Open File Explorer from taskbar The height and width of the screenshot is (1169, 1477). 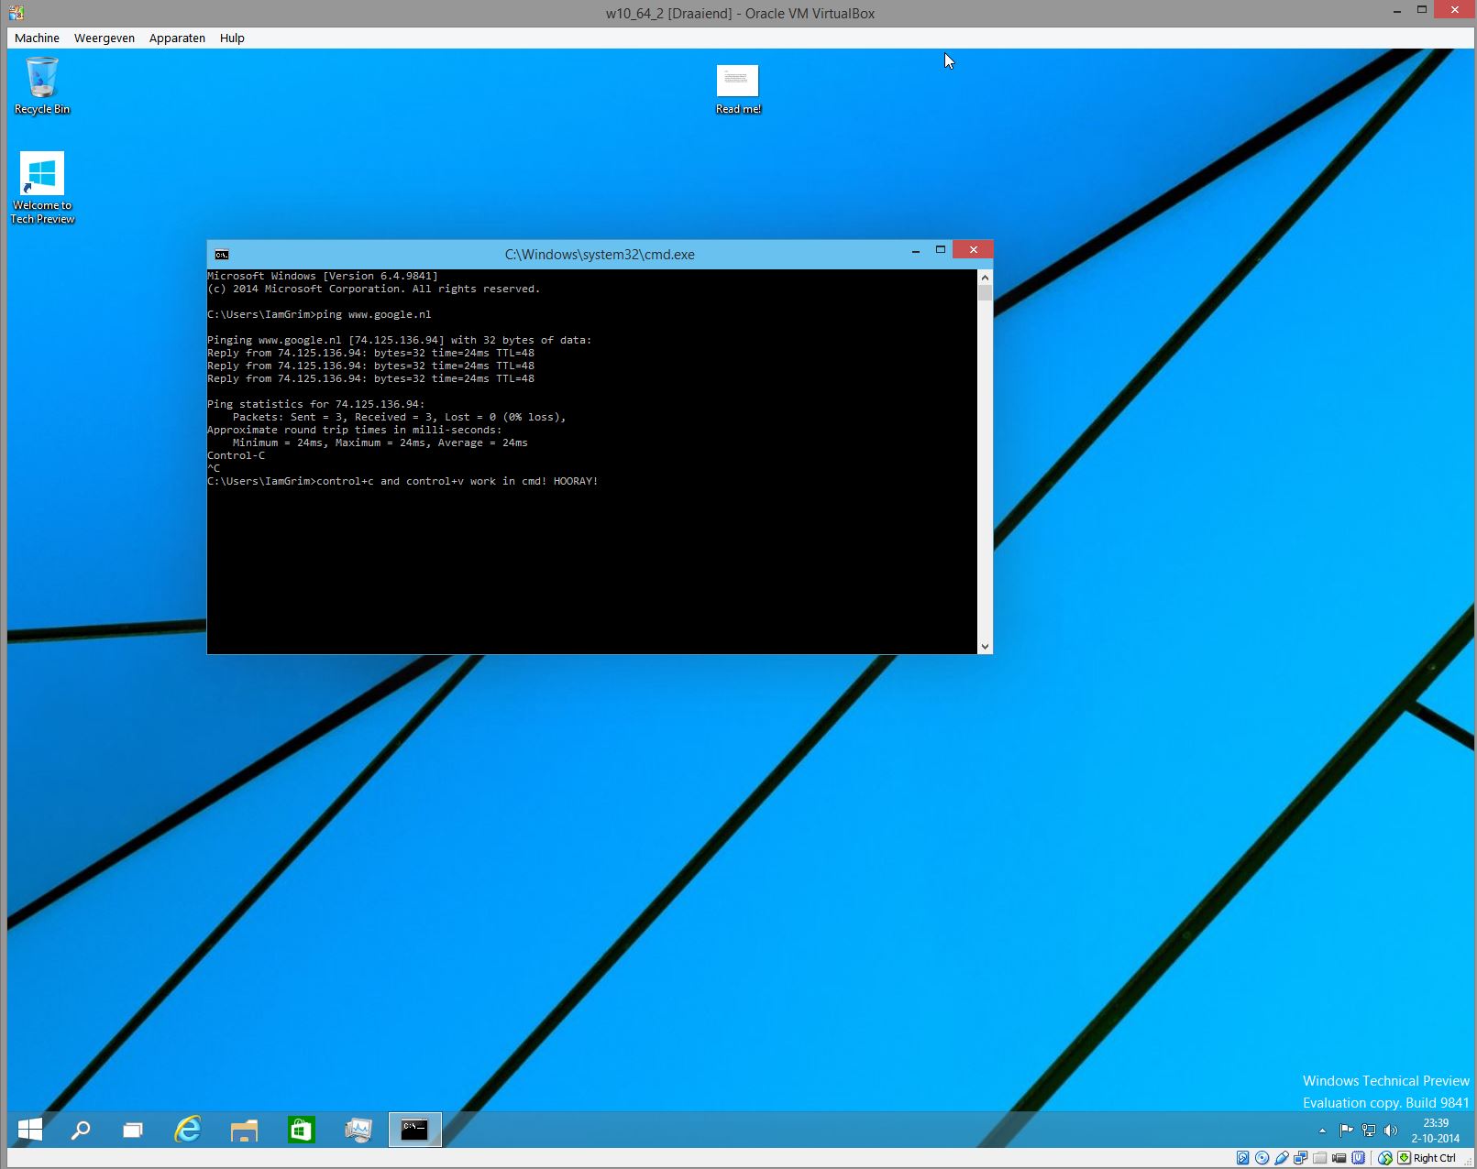coord(244,1130)
